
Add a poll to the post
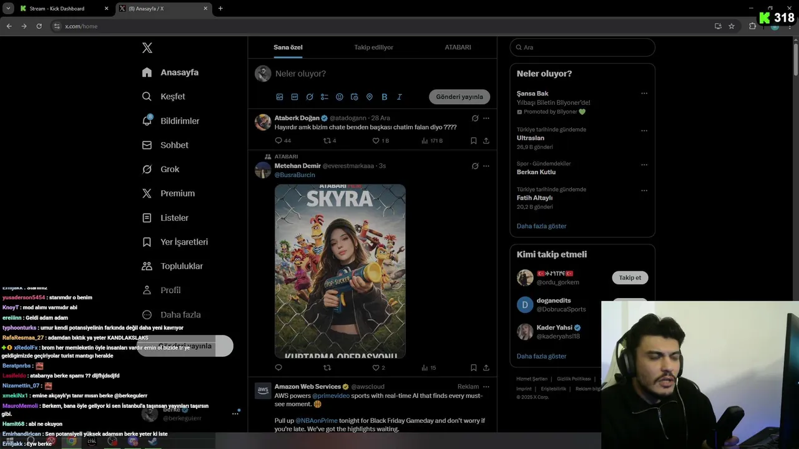tap(325, 97)
